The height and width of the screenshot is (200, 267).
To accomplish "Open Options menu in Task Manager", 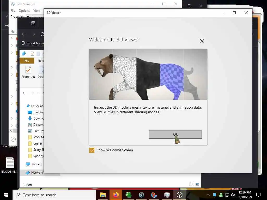I will pyautogui.click(x=24, y=10).
